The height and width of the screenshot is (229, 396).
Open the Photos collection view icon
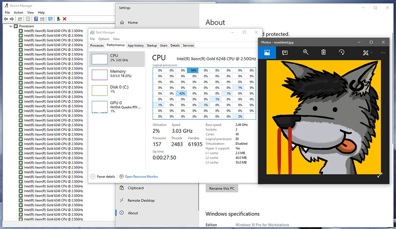point(267,53)
